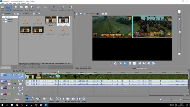Select the highlighted 2017_02_02 mp4 subclip thumbnail

tap(63, 21)
